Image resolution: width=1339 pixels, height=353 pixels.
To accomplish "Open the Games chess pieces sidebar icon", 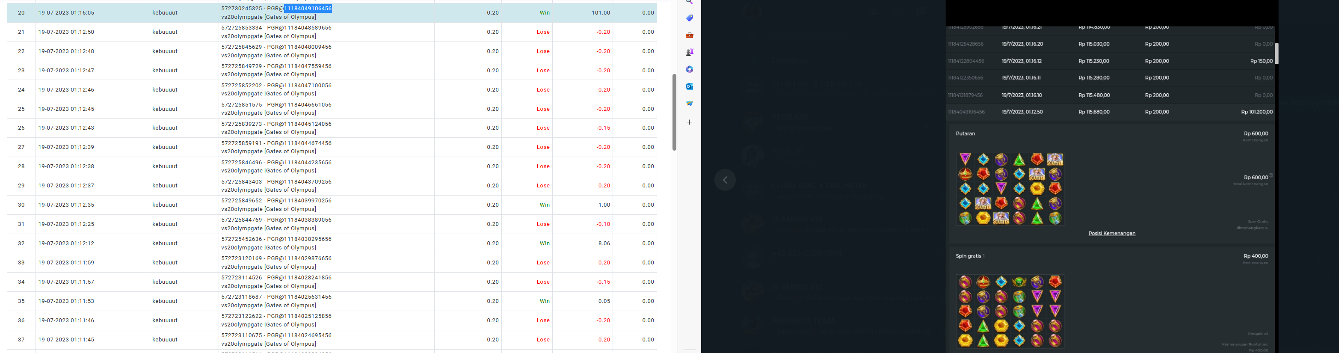I will 689,53.
